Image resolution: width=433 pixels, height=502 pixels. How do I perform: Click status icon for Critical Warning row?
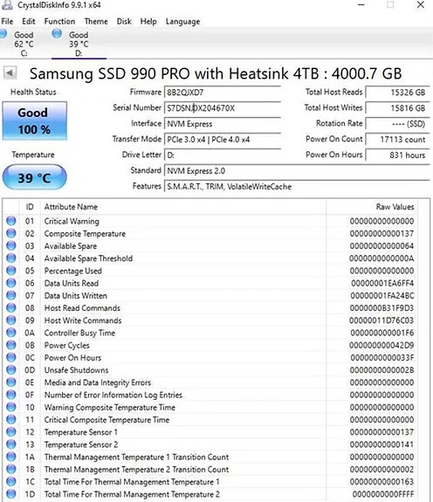point(11,221)
